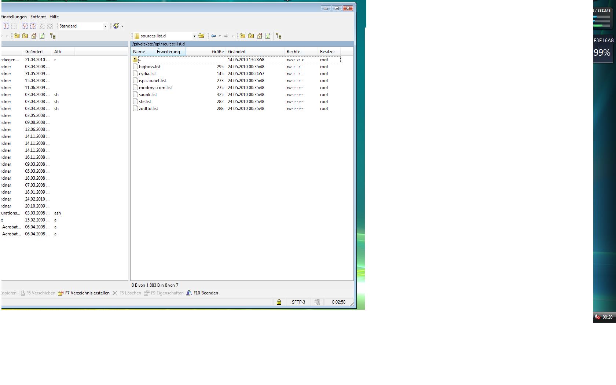Image resolution: width=616 pixels, height=385 pixels.
Task: Toggle the local directory tree view
Action: click(x=53, y=36)
